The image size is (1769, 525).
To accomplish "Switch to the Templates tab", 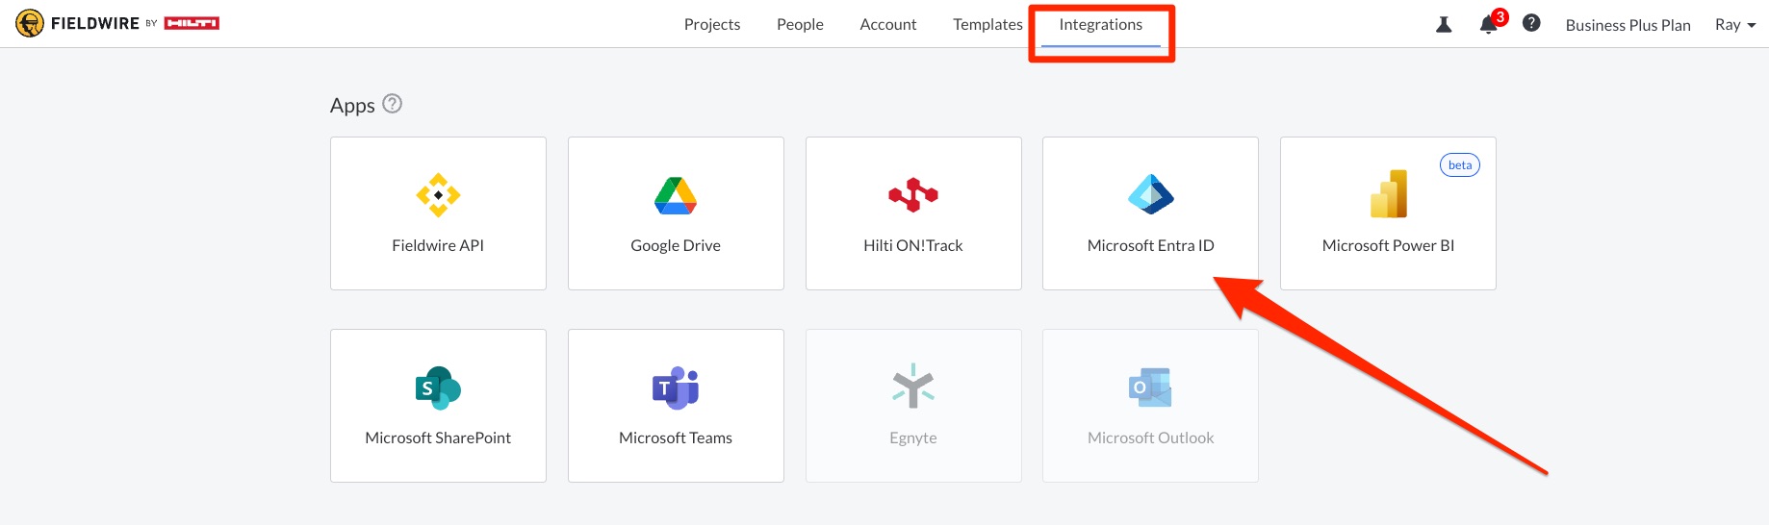I will tap(987, 24).
